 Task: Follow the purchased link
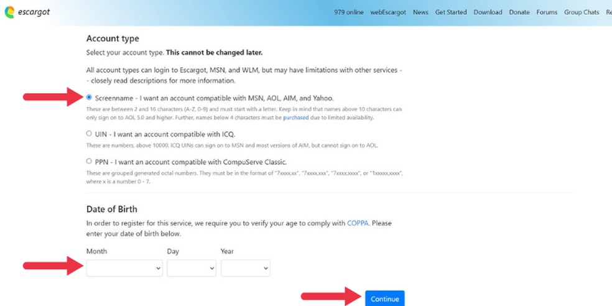pyautogui.click(x=296, y=118)
